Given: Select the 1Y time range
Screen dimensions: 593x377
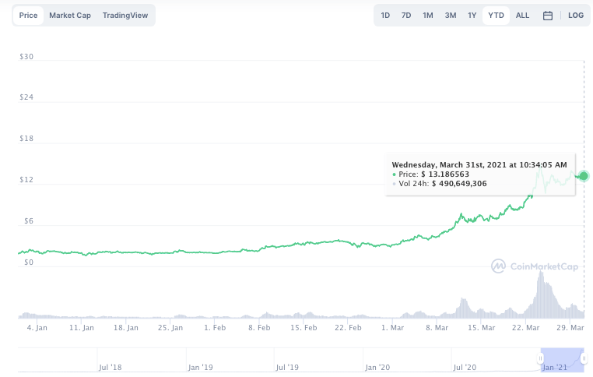Looking at the screenshot, I should [472, 16].
